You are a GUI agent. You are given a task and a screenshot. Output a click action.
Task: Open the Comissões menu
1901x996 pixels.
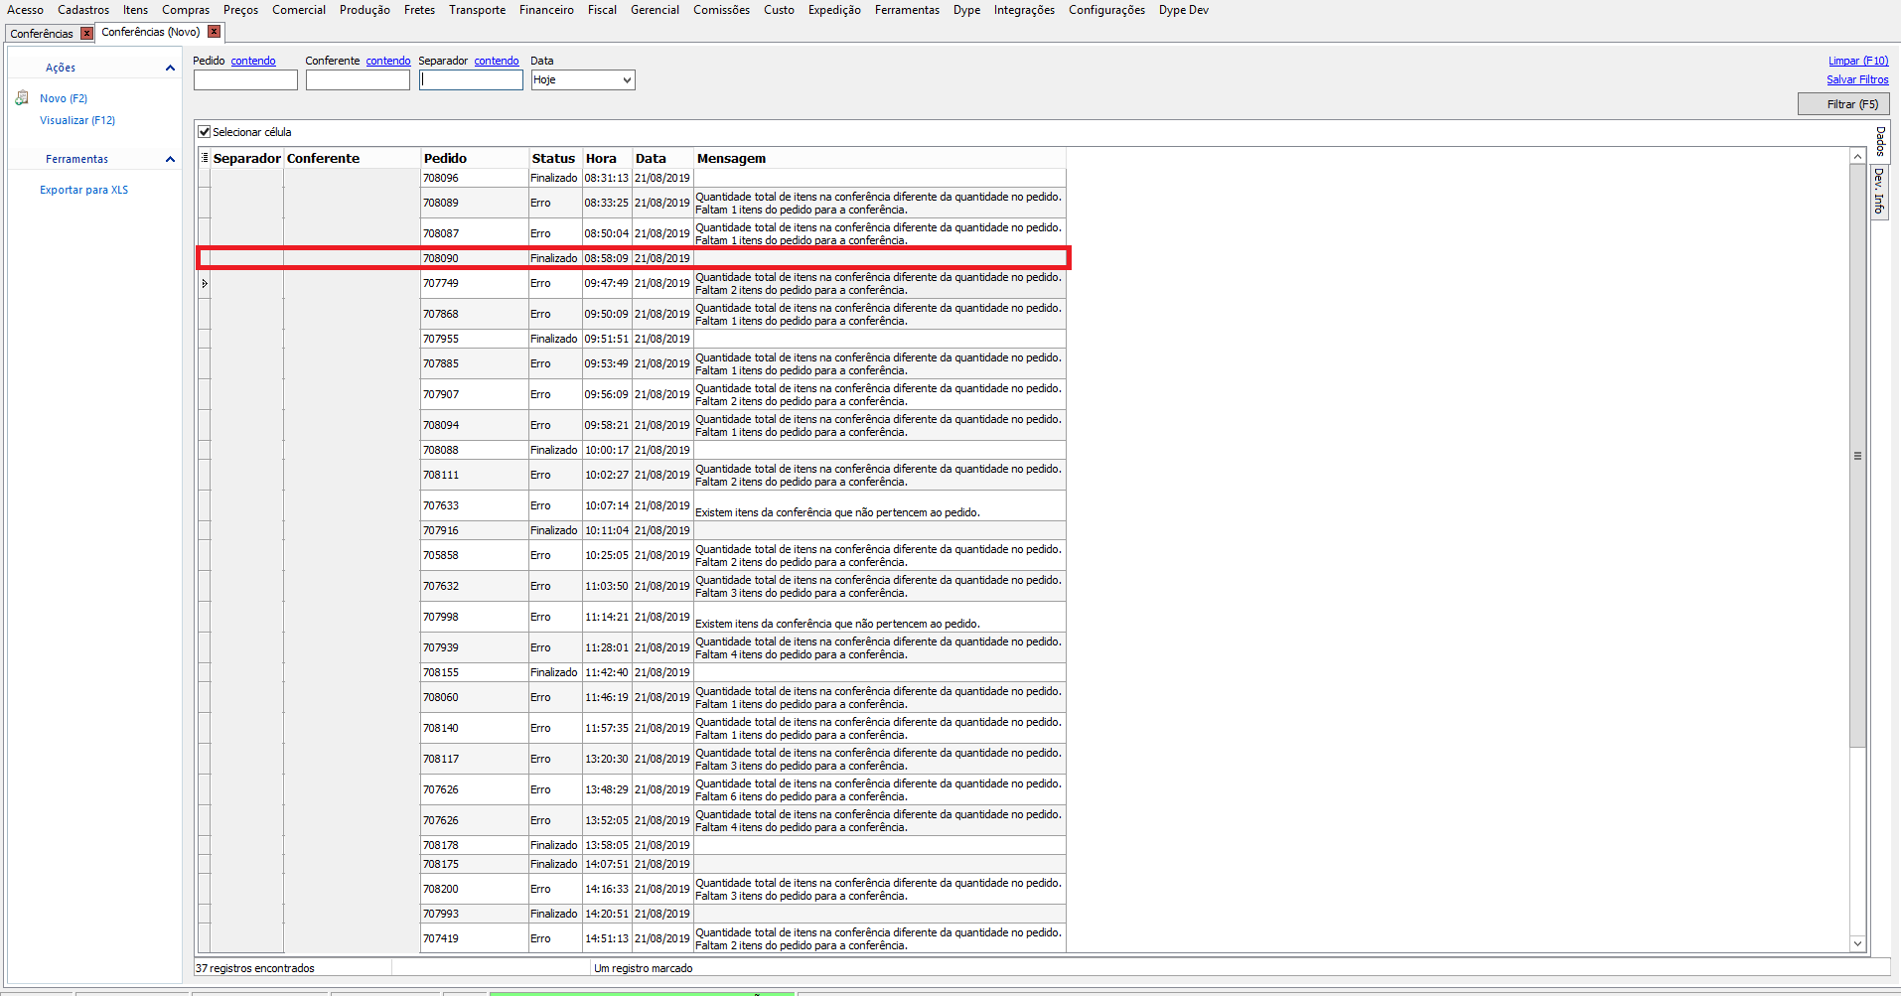721,10
